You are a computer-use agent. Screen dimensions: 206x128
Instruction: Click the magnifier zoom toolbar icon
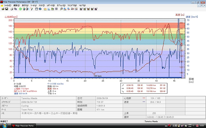pyautogui.click(x=61, y=9)
